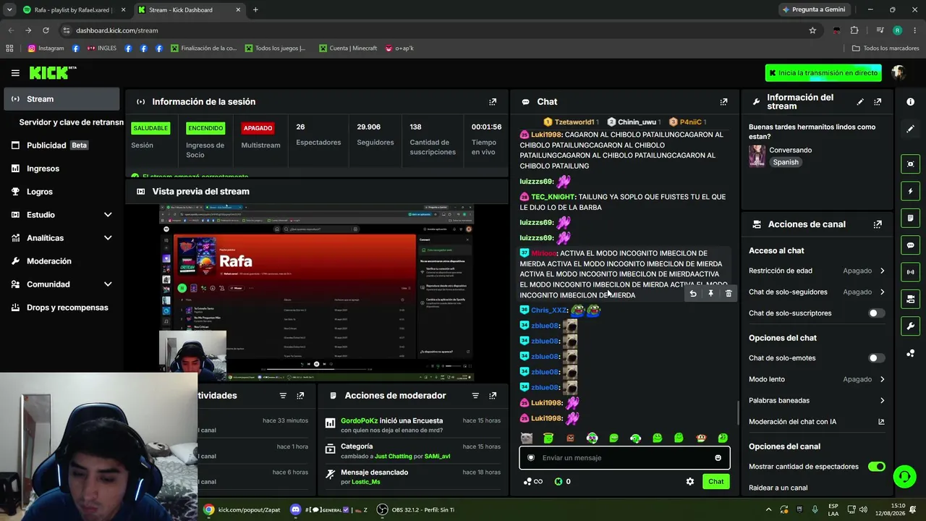Toggle the document panel icon in sidebar

coord(911,218)
